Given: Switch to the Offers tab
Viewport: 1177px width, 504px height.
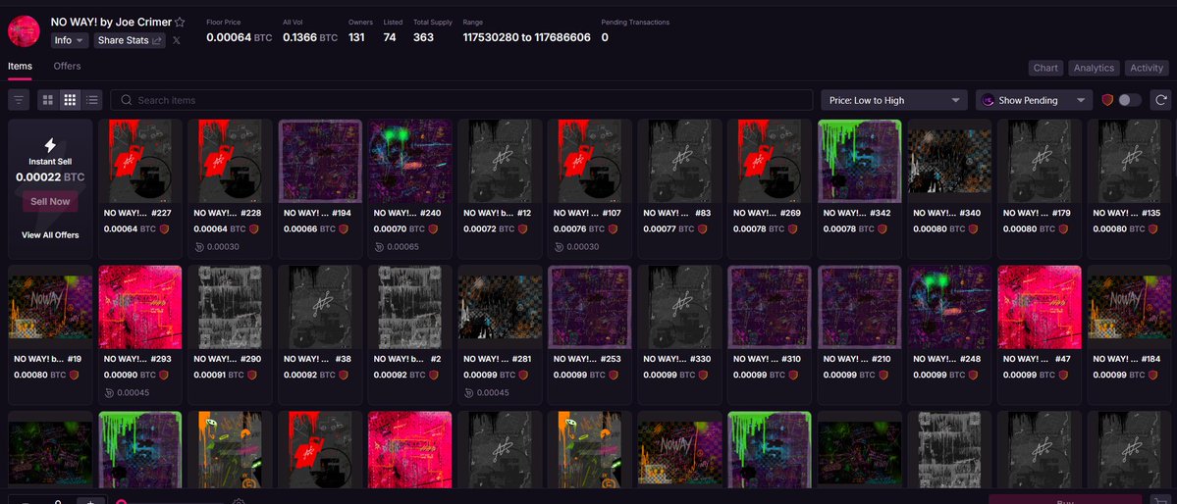Looking at the screenshot, I should [67, 66].
